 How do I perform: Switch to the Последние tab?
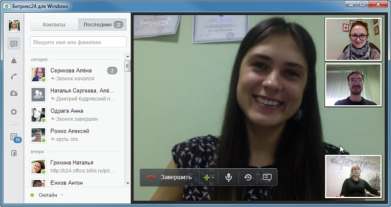point(102,24)
